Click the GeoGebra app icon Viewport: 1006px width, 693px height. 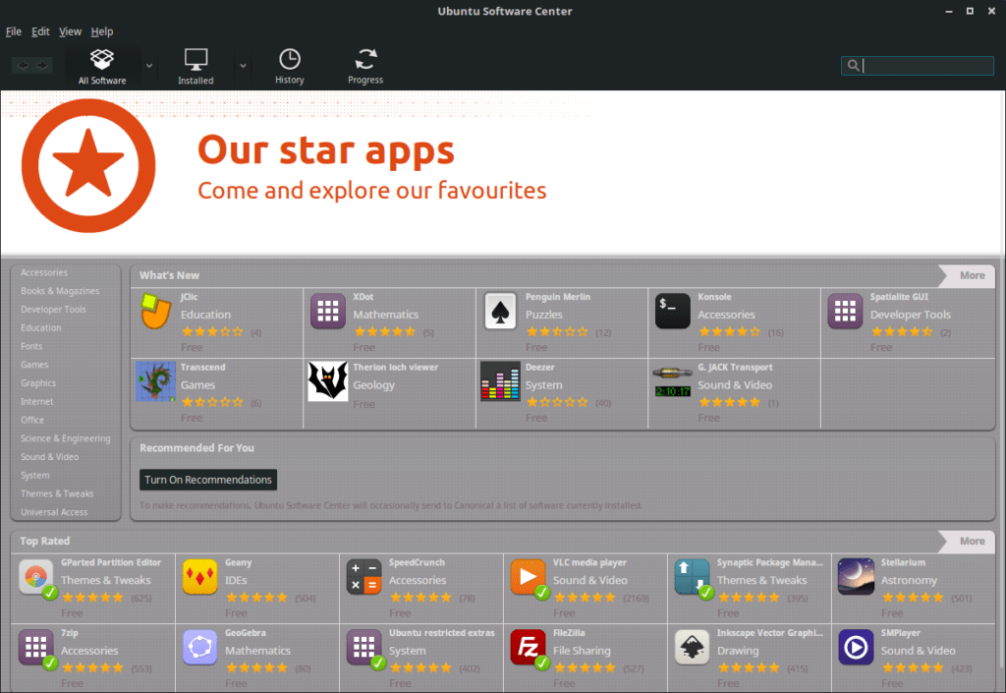(200, 647)
